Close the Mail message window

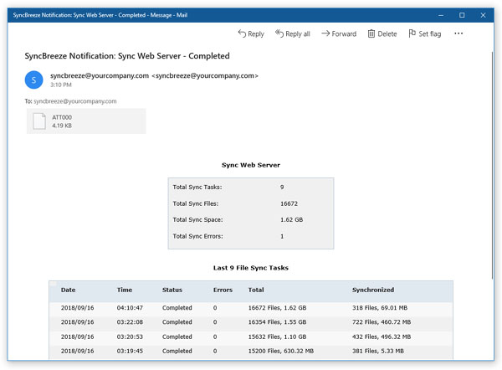pyautogui.click(x=483, y=15)
